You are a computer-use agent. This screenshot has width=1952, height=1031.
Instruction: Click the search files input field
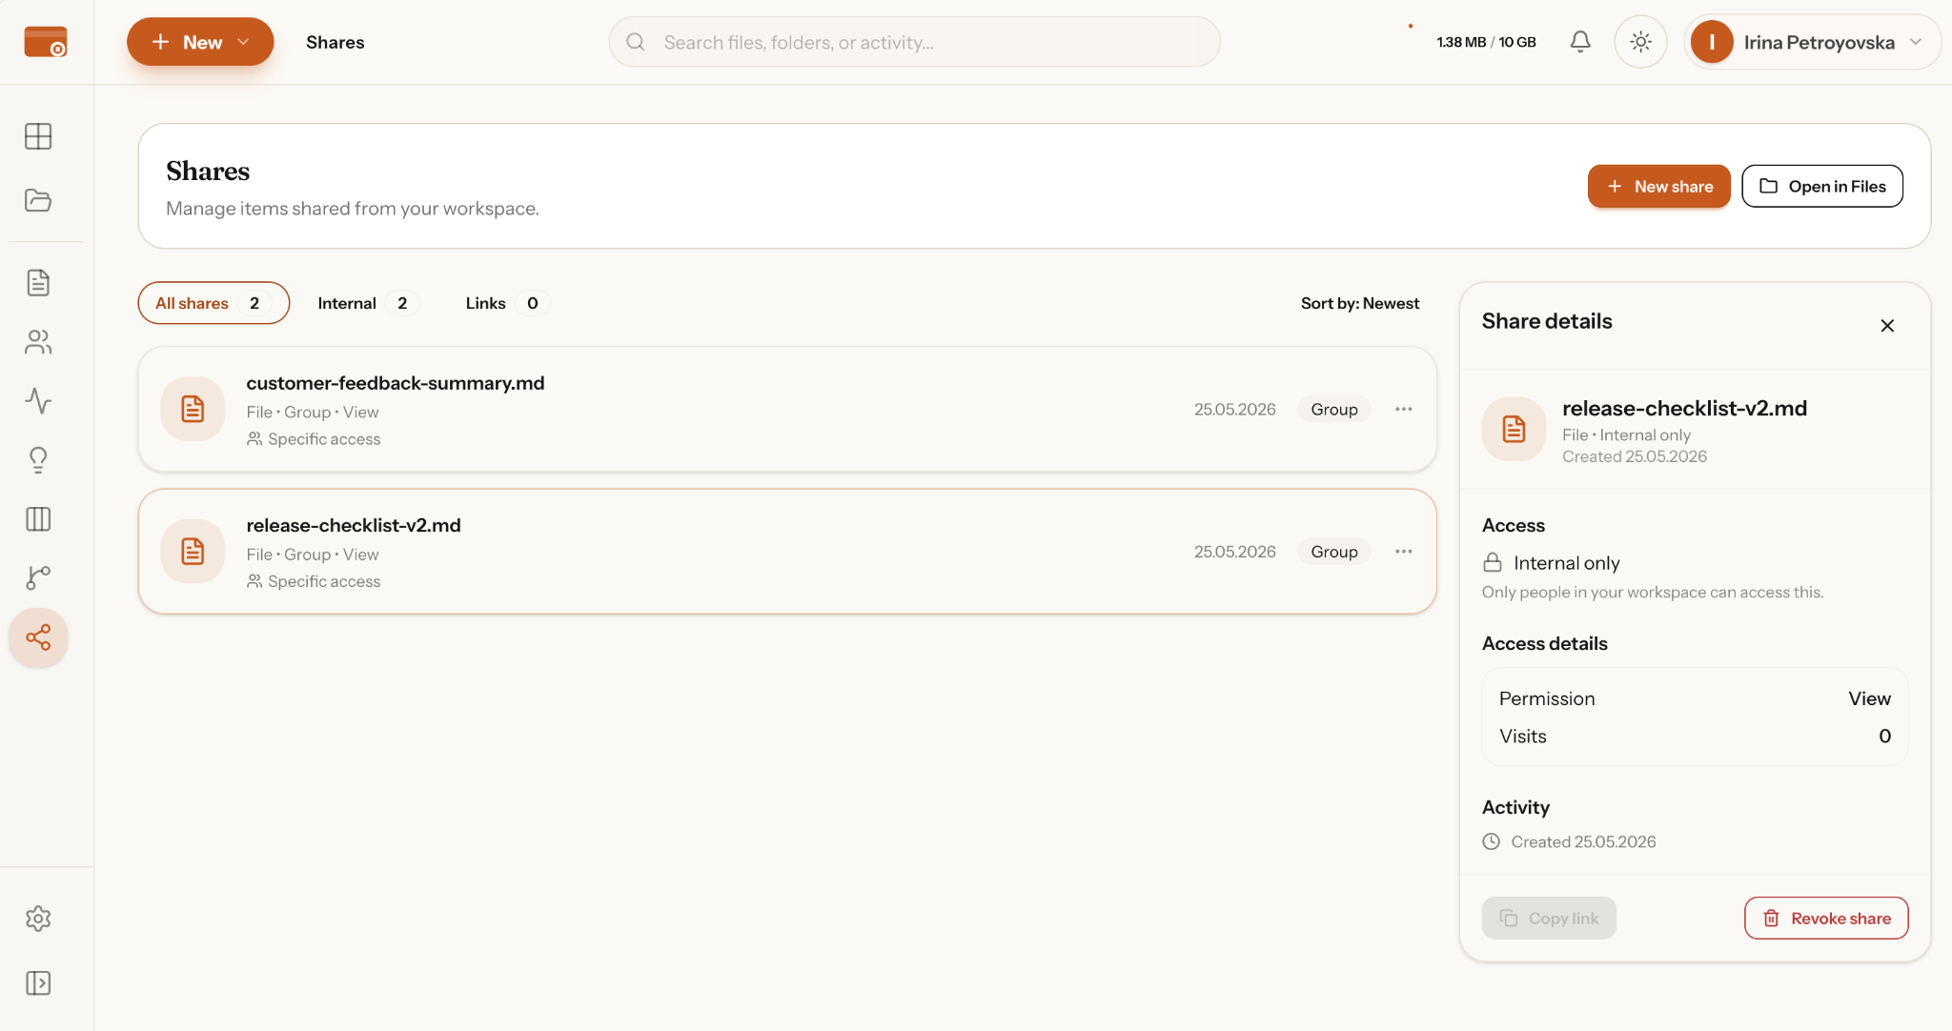[915, 42]
